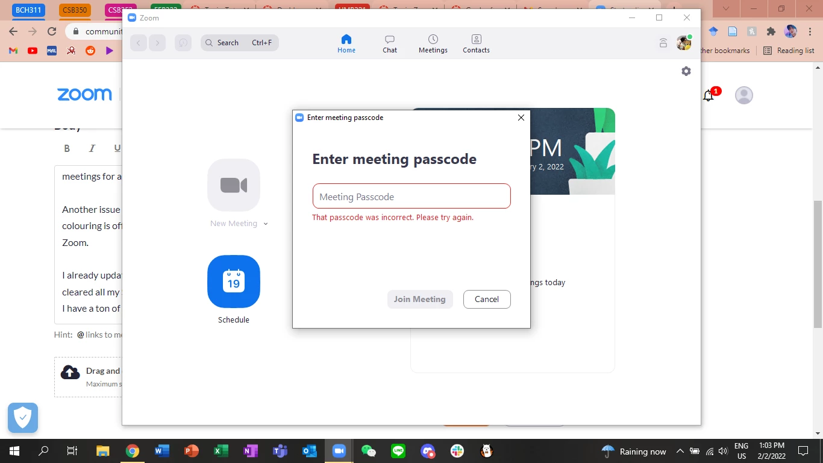Open Microsoft Teams from taskbar
The height and width of the screenshot is (463, 823).
click(x=280, y=451)
